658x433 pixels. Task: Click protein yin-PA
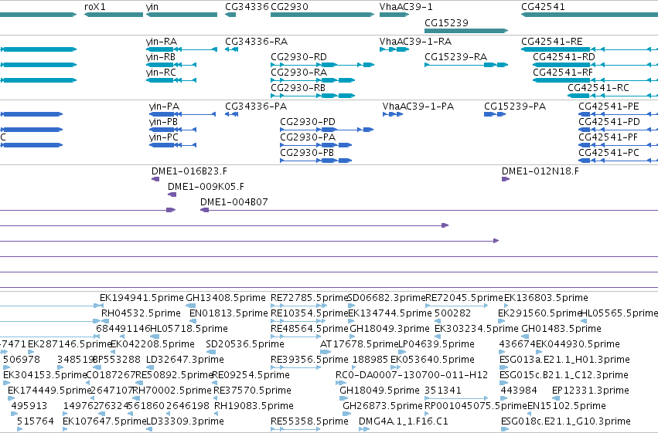tap(164, 107)
